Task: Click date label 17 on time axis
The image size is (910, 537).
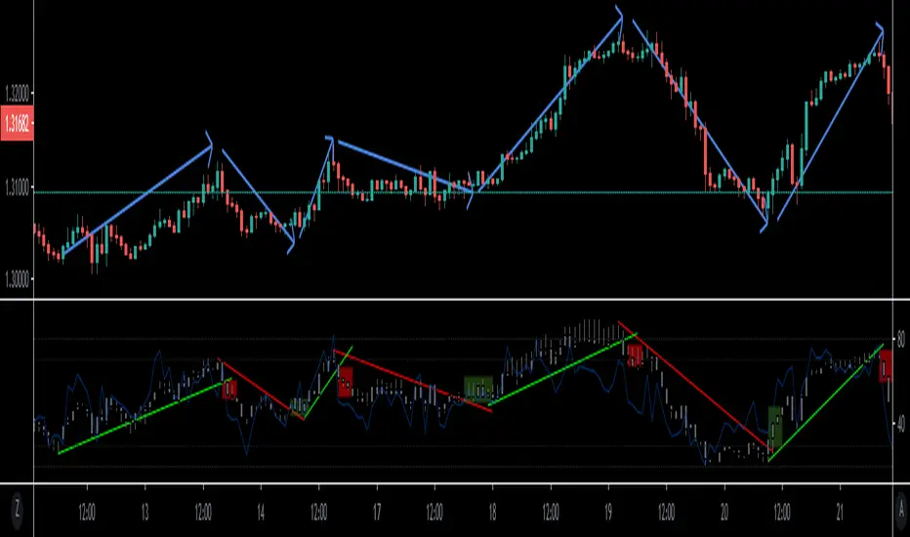Action: pyautogui.click(x=377, y=513)
